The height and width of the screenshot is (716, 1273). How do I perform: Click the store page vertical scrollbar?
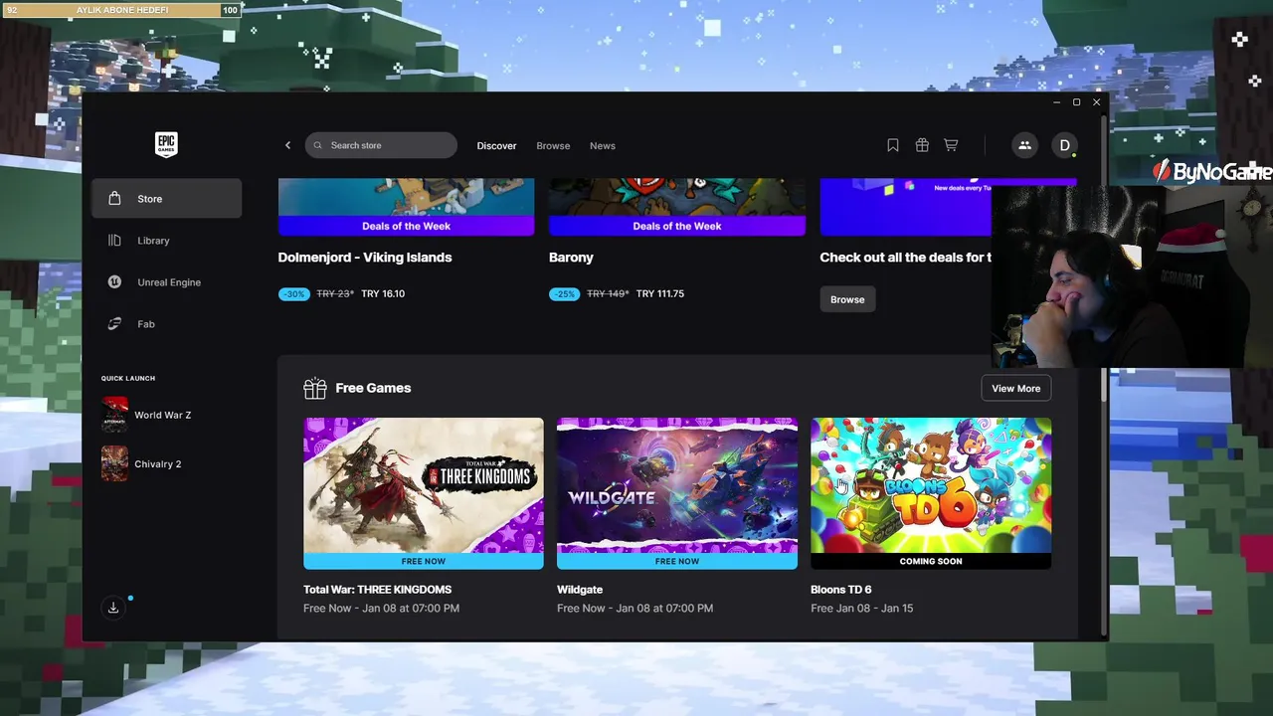(1104, 259)
